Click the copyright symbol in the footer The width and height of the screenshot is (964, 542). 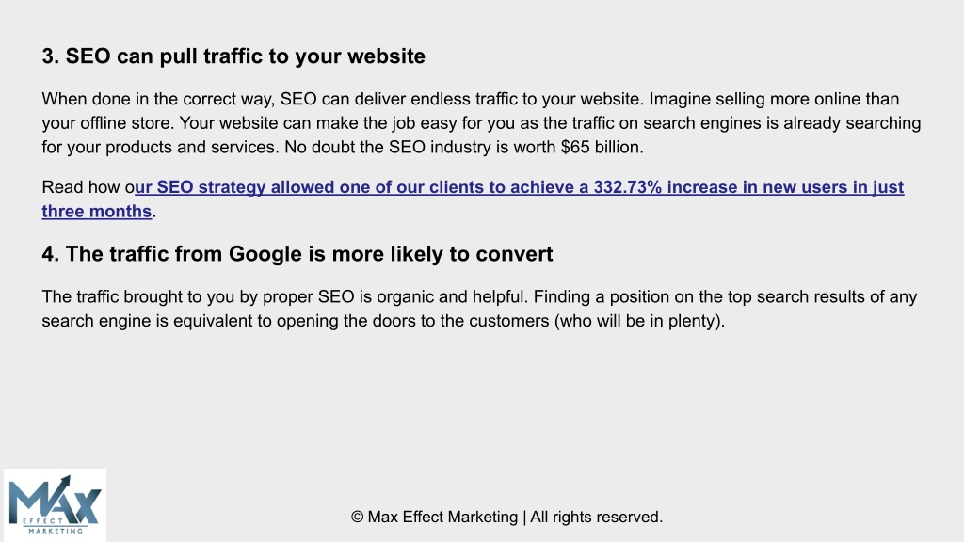357,517
